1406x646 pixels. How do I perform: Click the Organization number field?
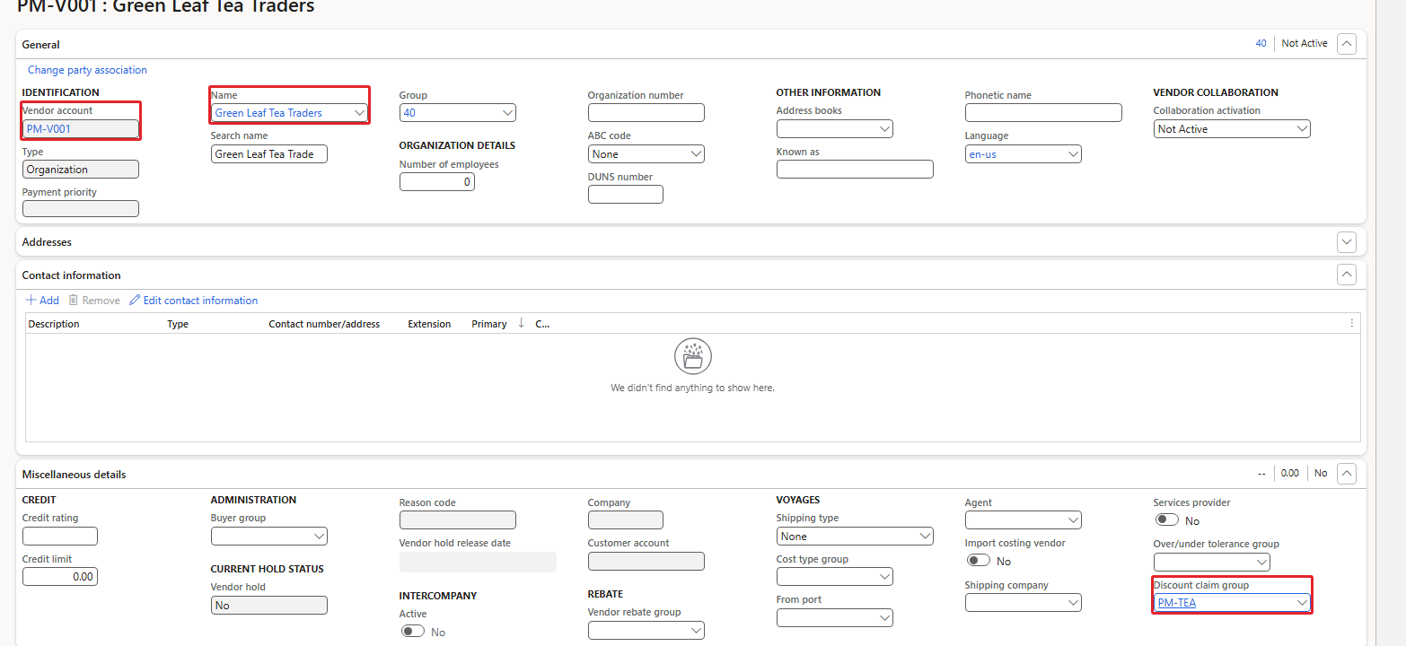[646, 113]
